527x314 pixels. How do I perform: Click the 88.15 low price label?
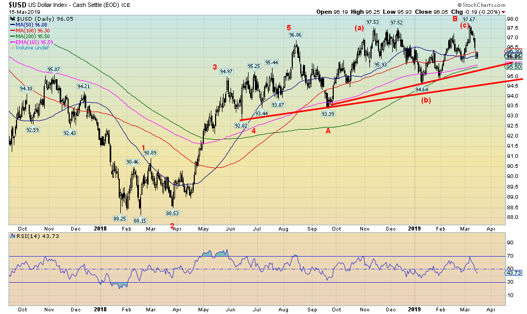point(139,220)
